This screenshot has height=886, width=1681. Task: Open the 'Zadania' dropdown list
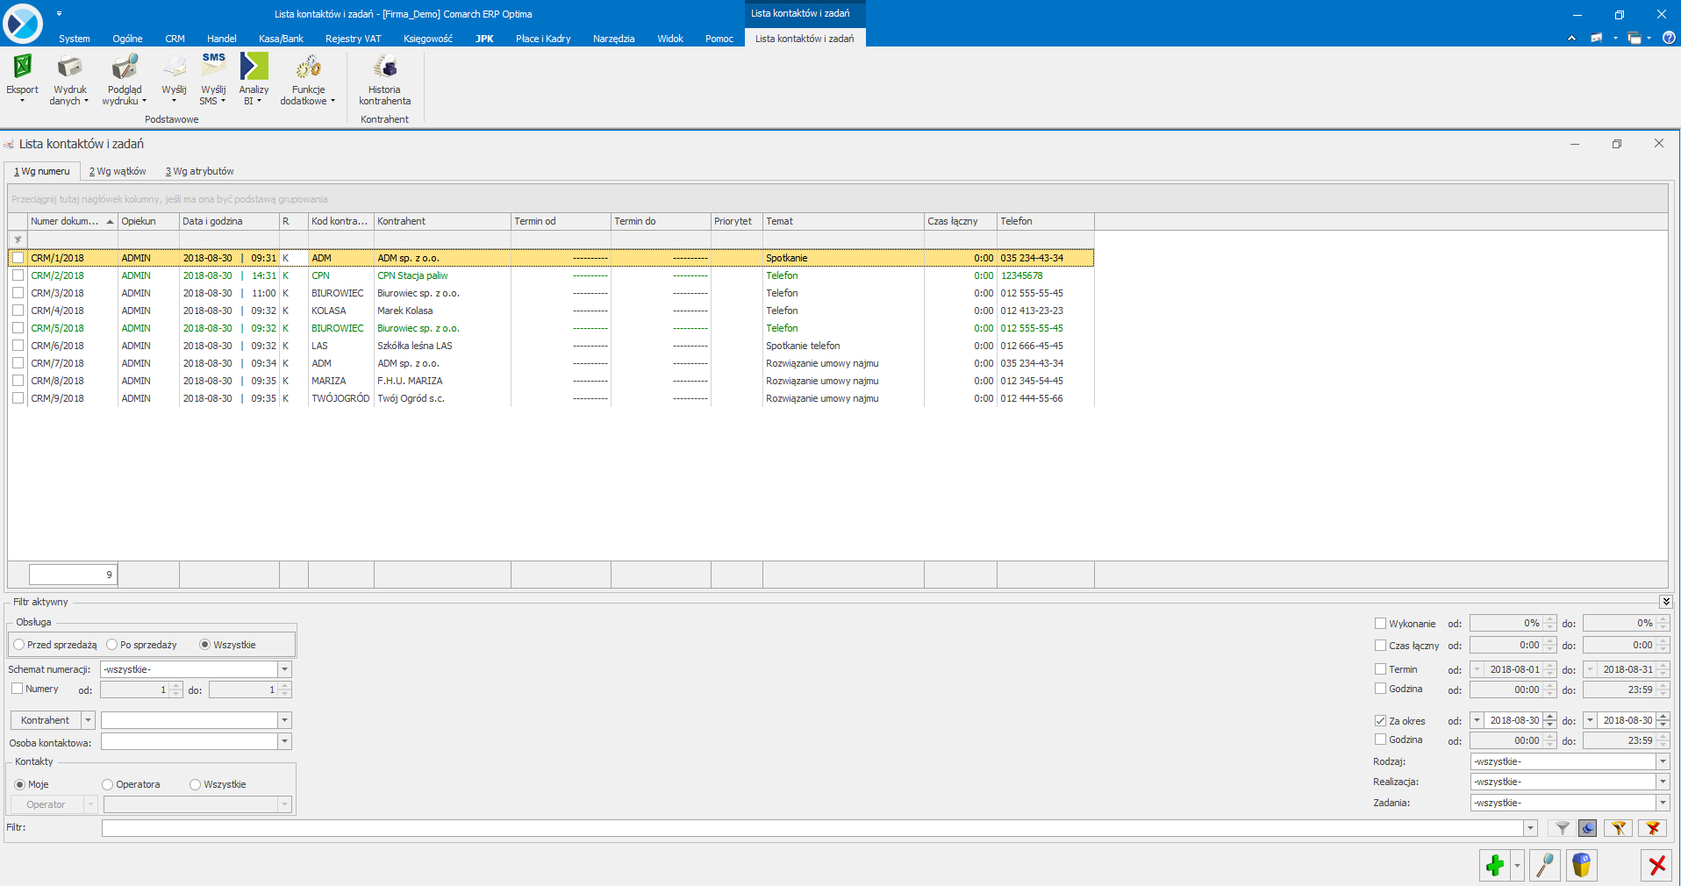pos(1662,803)
